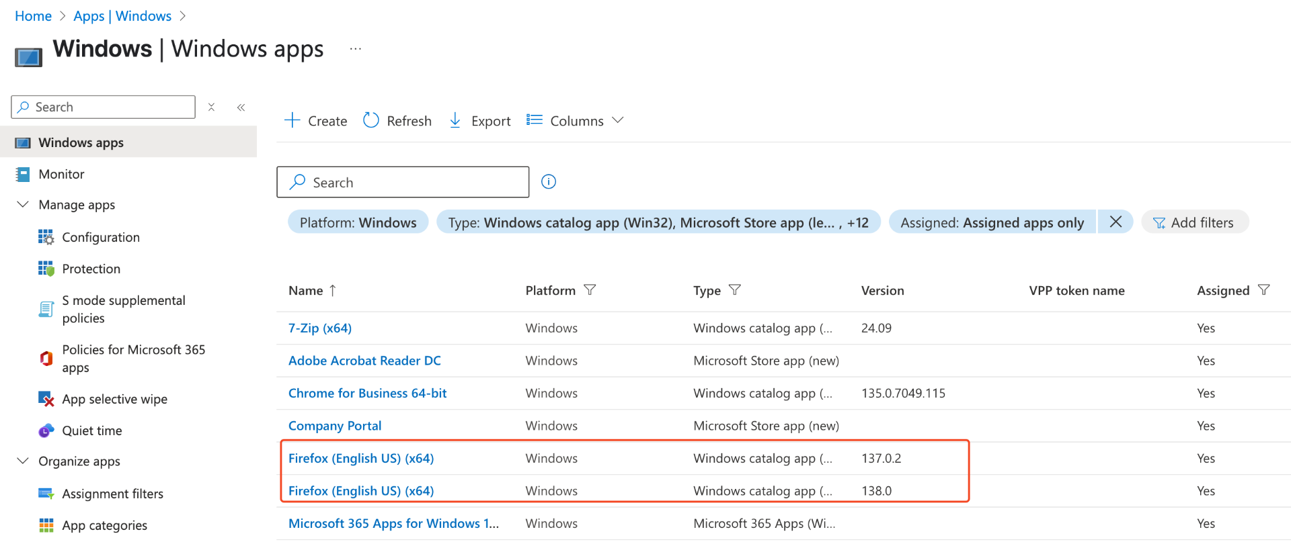This screenshot has height=548, width=1291.
Task: Open Assignment filters menu item
Action: [112, 494]
